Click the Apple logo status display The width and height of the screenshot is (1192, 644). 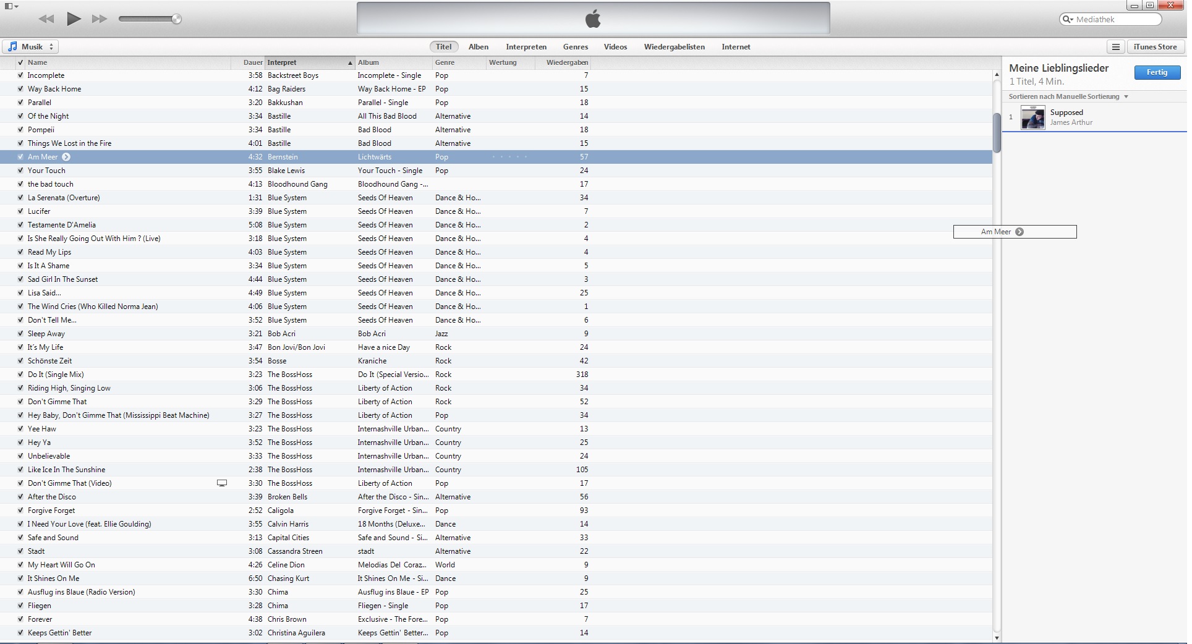click(593, 19)
